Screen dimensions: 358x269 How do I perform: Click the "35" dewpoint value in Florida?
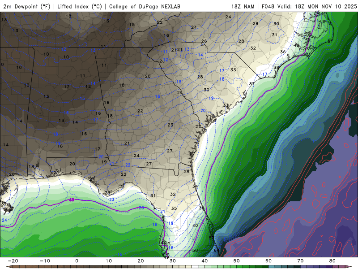point(174,208)
